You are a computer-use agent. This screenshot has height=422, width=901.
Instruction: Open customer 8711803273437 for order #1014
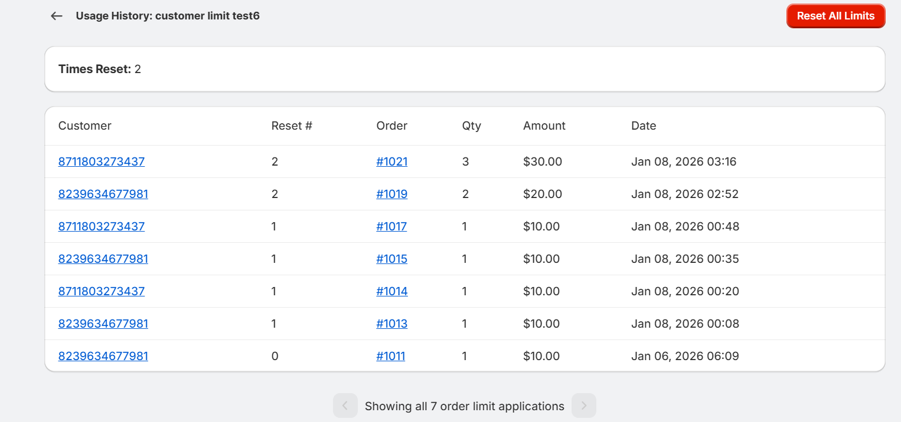[102, 291]
